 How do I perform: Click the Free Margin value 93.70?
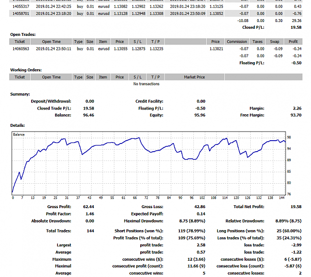(x=296, y=115)
